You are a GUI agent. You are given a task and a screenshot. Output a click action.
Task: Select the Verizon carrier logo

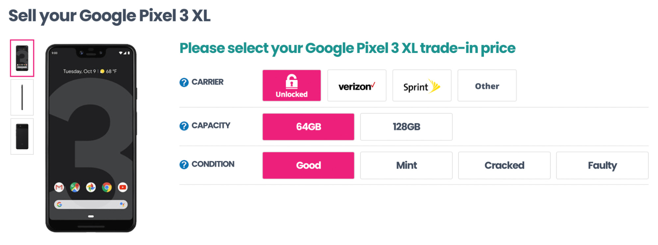(x=356, y=86)
